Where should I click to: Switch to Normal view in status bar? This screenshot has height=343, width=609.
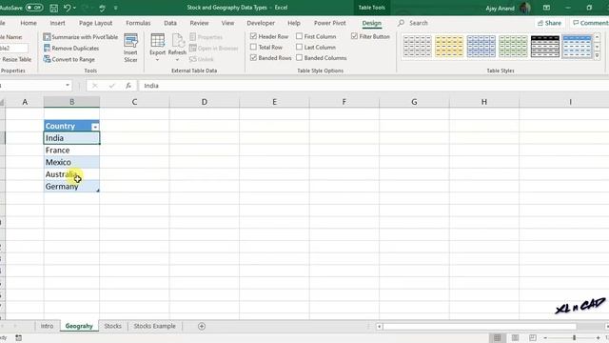(497, 337)
